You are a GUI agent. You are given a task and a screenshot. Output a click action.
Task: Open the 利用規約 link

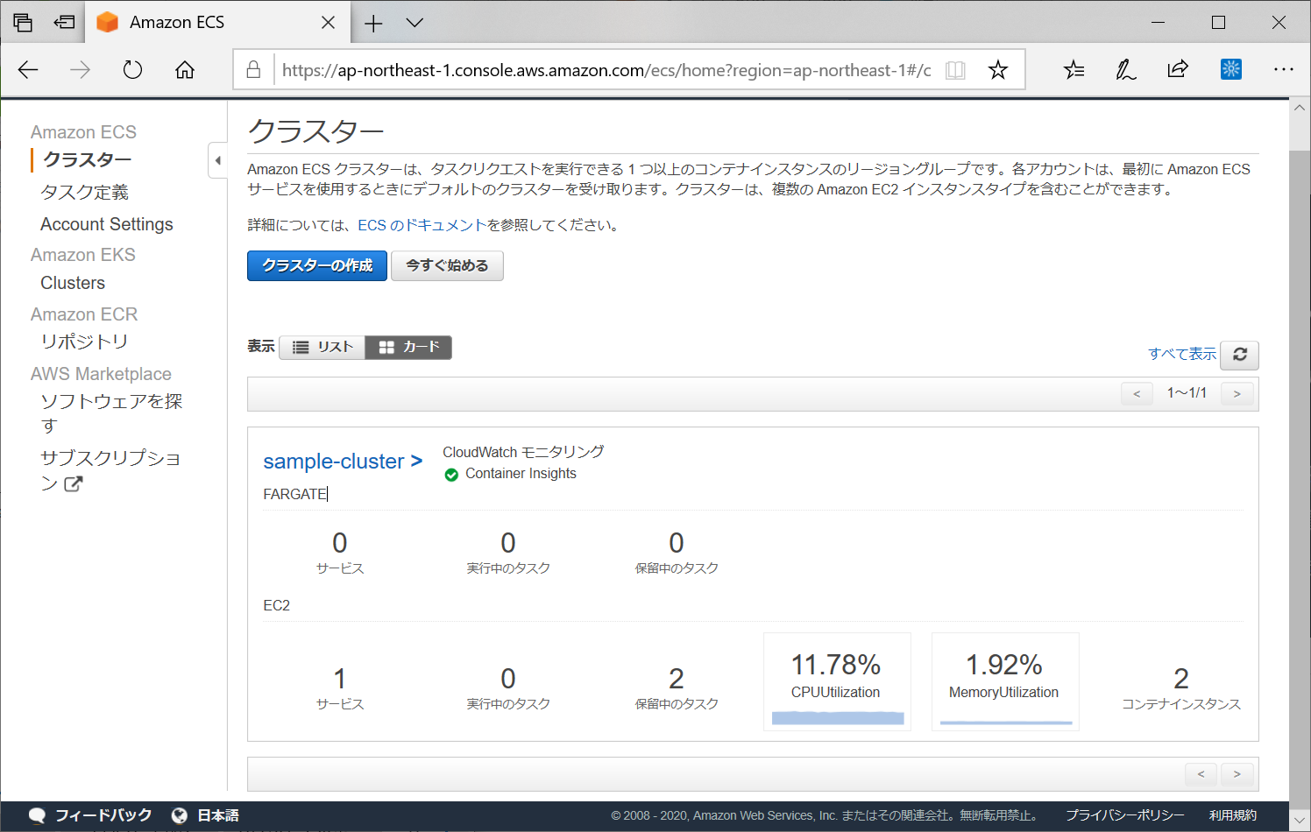[1233, 815]
